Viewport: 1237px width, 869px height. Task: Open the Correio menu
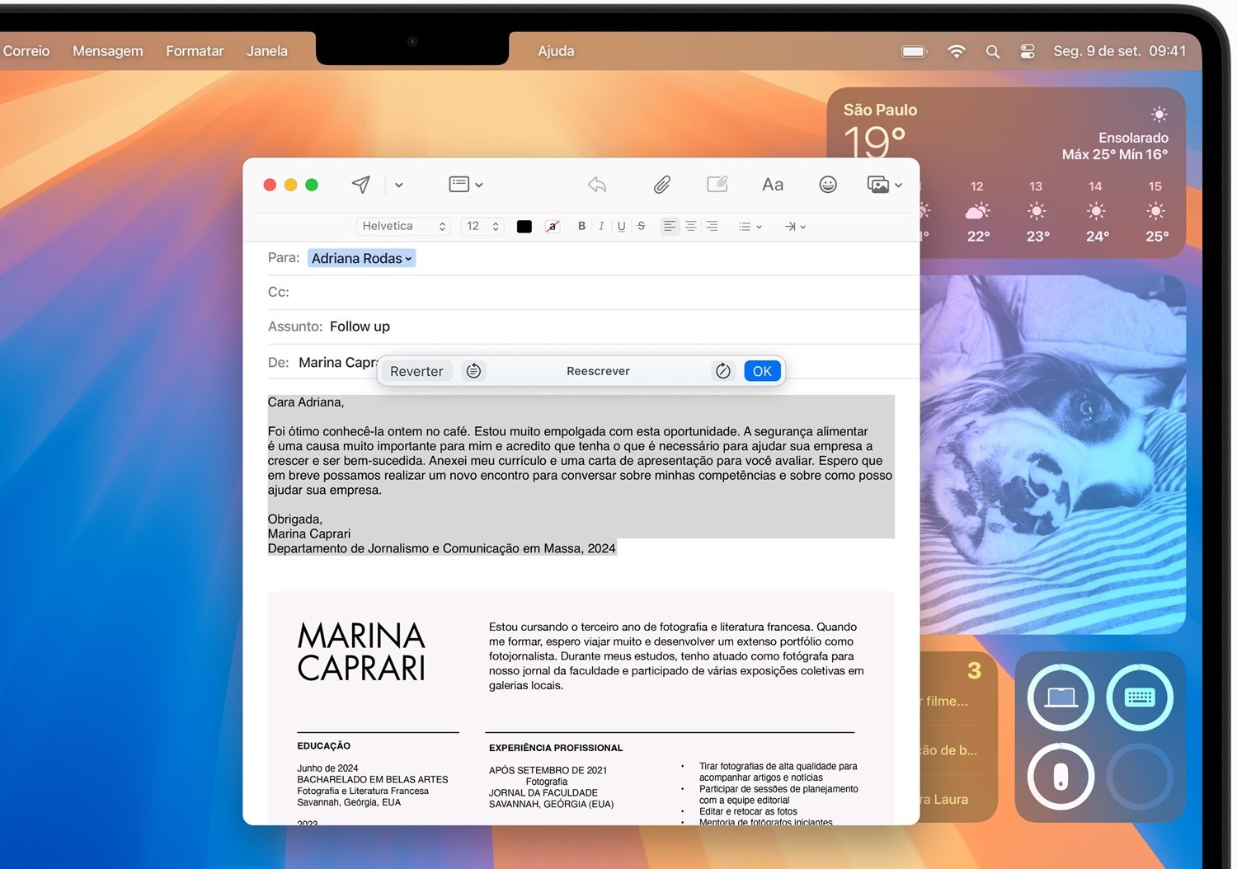pyautogui.click(x=26, y=51)
